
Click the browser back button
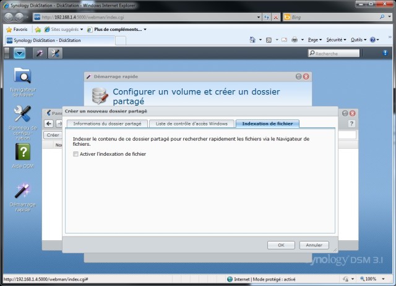[x=9, y=17]
